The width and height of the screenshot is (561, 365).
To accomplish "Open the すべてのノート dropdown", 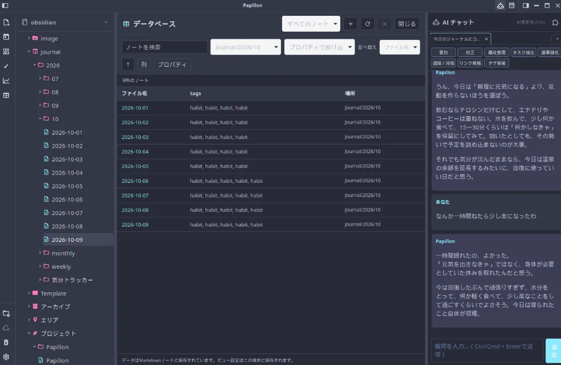I will coord(311,24).
